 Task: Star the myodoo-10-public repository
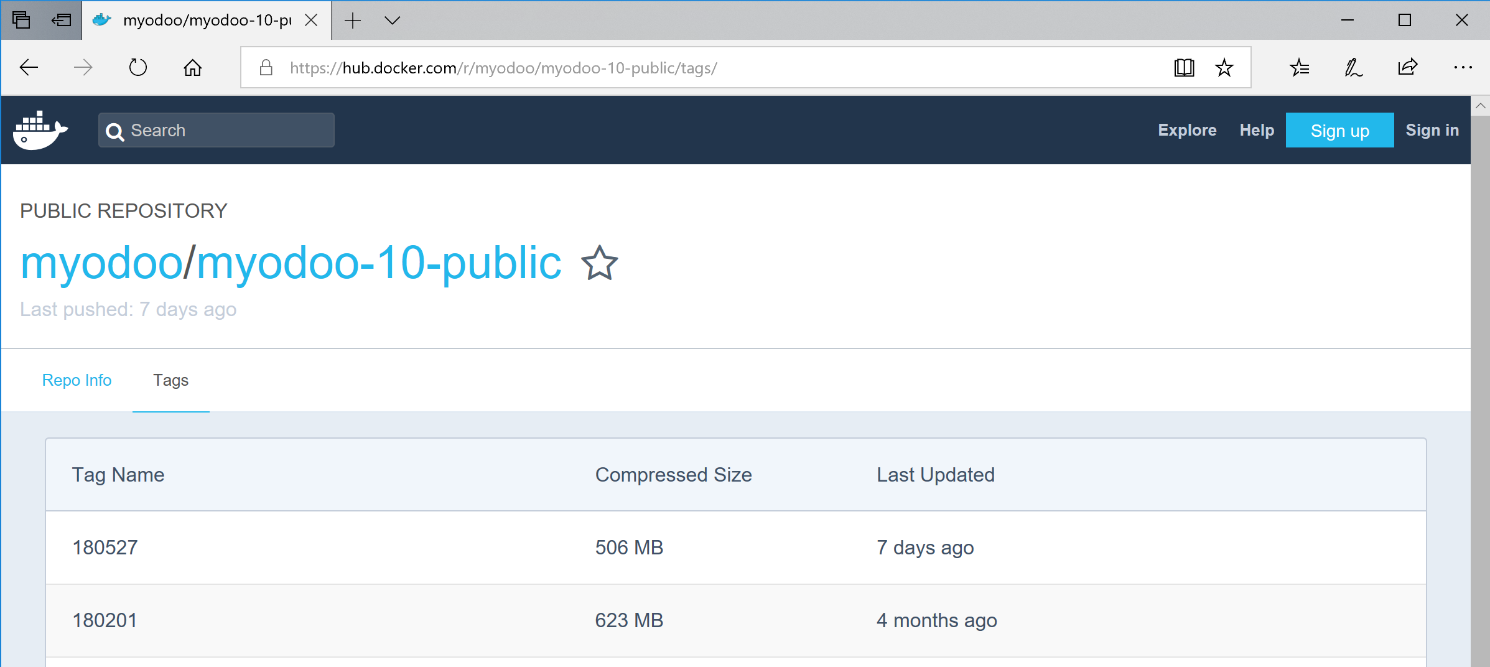coord(599,263)
